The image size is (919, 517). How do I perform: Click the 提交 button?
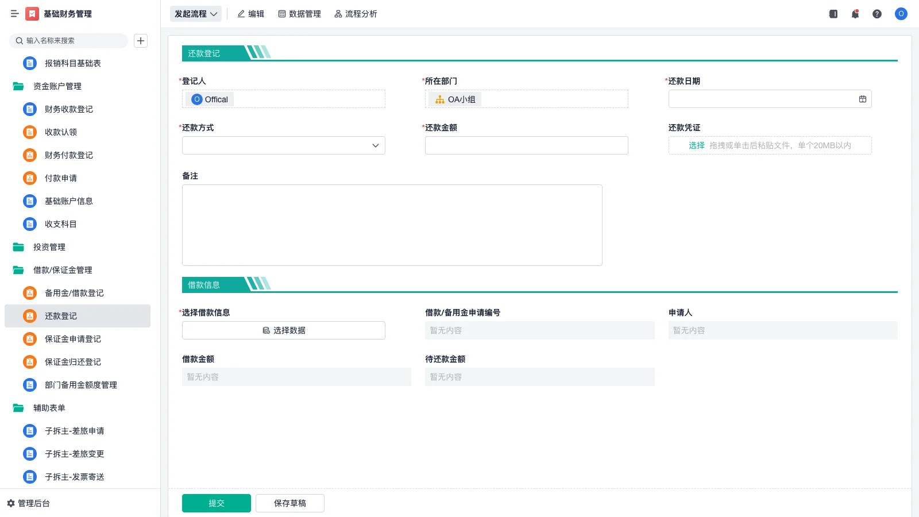click(x=217, y=503)
